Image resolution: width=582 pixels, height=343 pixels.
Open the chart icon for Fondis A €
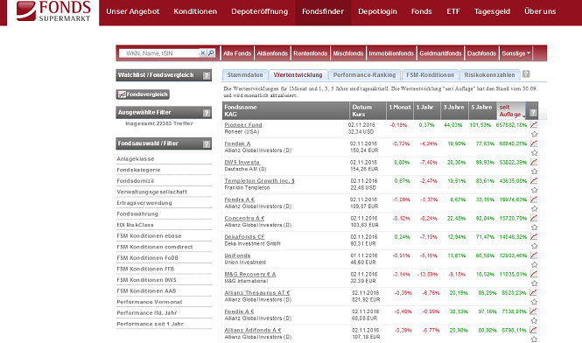(534, 311)
